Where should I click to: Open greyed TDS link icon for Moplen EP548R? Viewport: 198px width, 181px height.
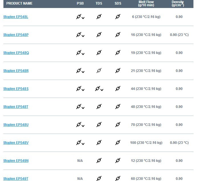pos(99,71)
